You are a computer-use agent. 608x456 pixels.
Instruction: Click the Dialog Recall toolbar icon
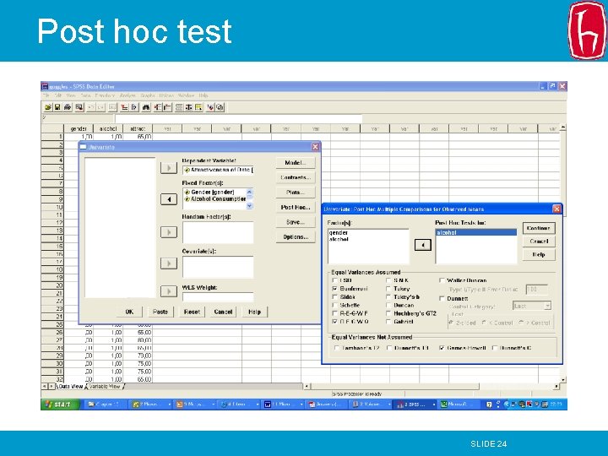click(x=79, y=107)
